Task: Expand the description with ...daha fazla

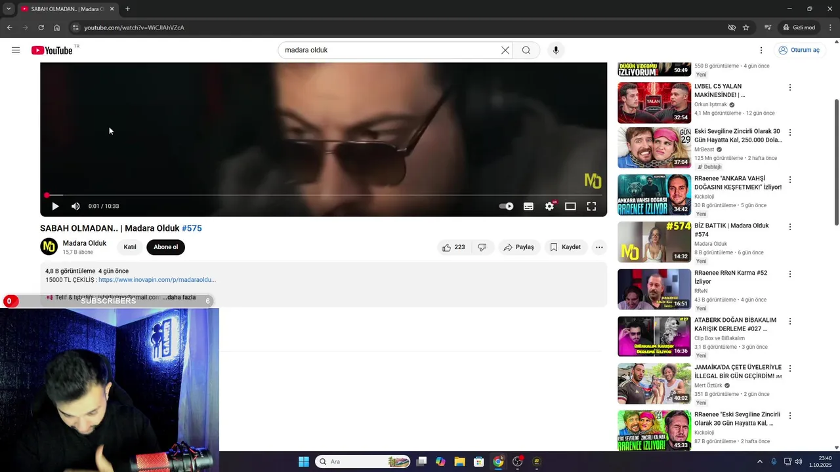Action: click(179, 298)
